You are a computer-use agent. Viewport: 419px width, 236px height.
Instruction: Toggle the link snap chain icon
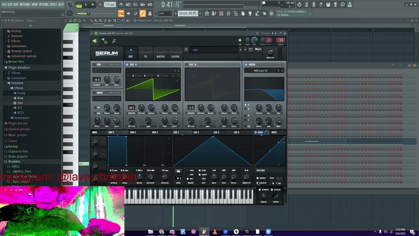tap(143, 13)
